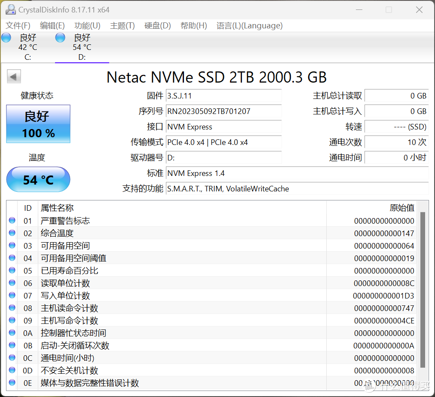Click the 通电时间 value 0 小时
The width and height of the screenshot is (435, 397).
(396, 158)
